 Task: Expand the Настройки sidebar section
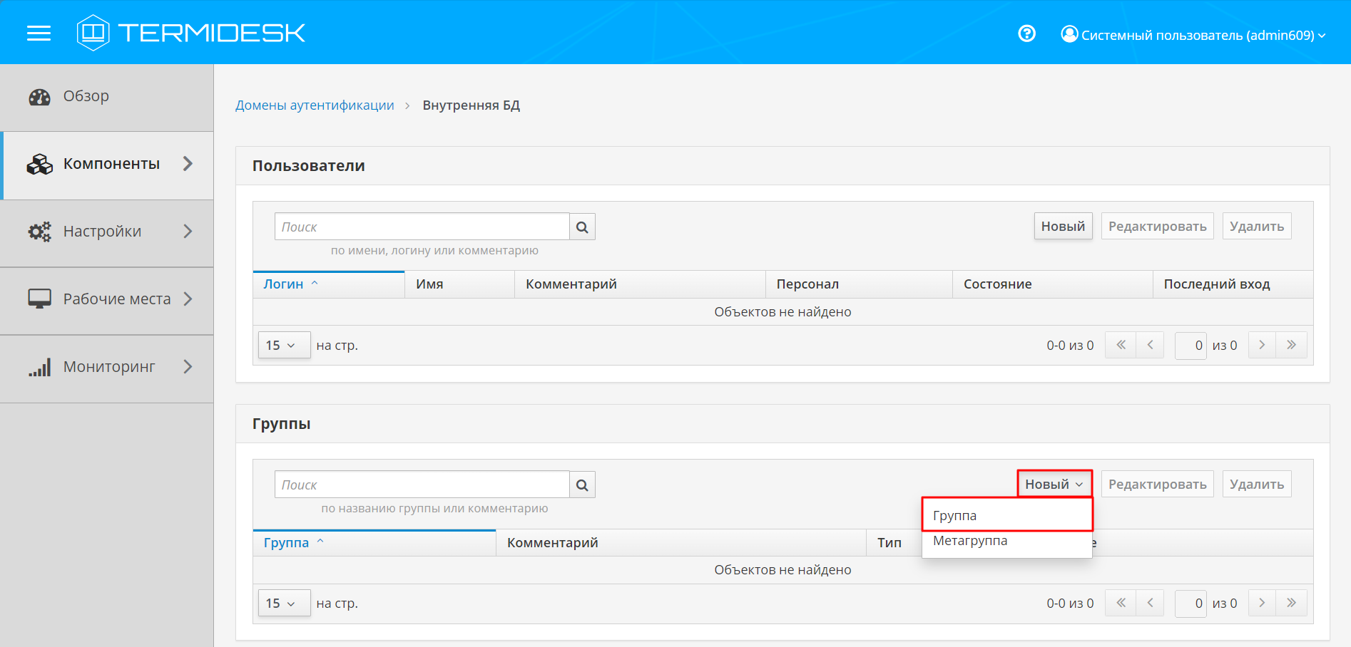[111, 232]
